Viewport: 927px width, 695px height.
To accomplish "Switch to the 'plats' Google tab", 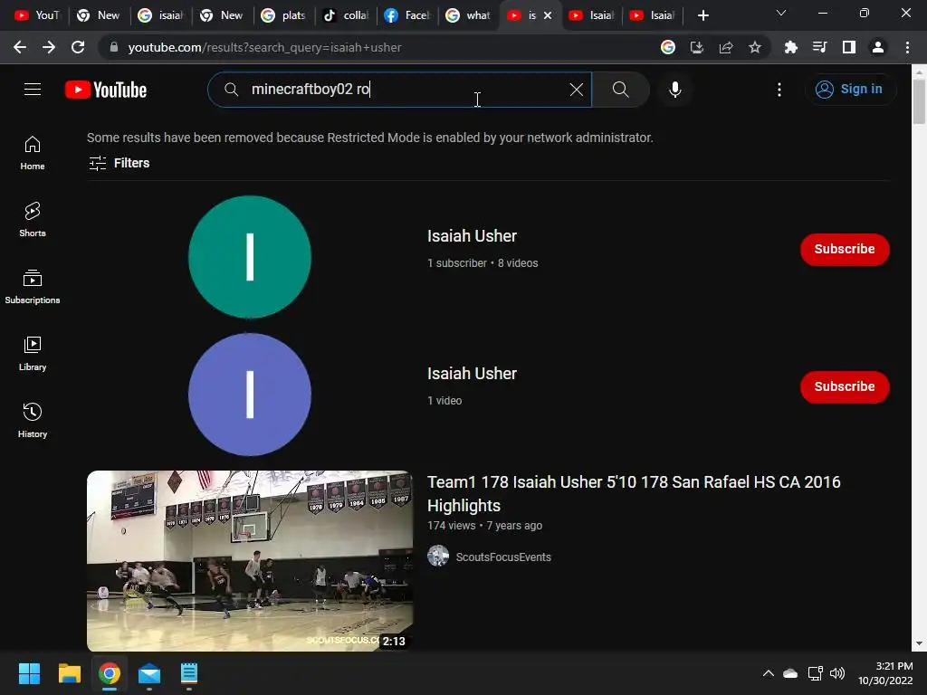I will click(x=283, y=15).
